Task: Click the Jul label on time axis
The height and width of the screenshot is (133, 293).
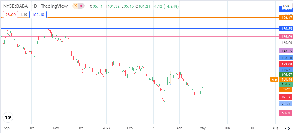Action: (x=252, y=128)
